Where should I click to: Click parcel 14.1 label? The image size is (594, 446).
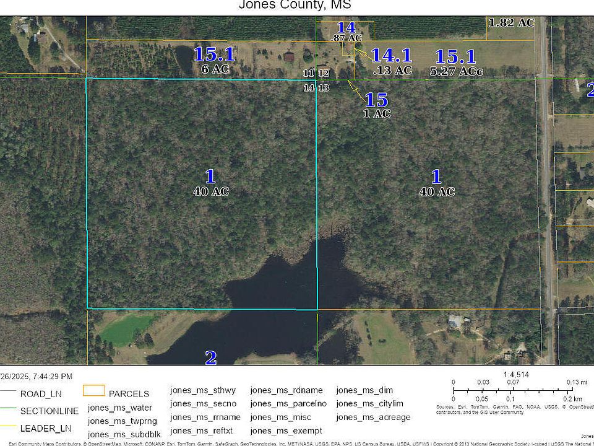click(392, 61)
